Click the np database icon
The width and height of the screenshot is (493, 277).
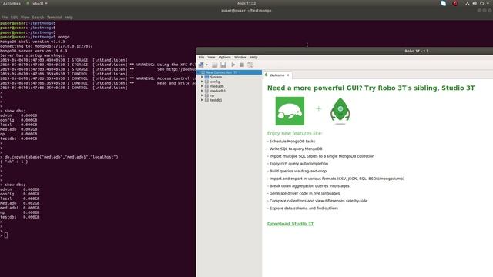206,95
